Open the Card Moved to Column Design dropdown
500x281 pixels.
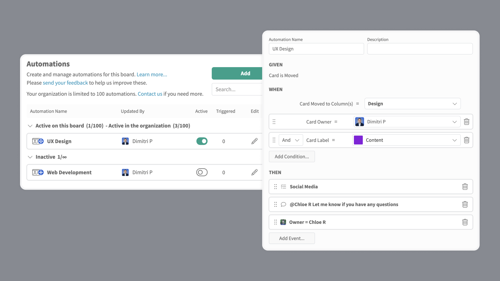[413, 104]
